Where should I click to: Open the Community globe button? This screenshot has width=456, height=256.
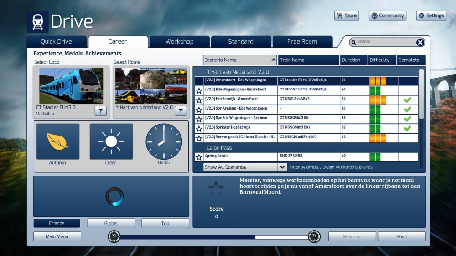click(387, 15)
